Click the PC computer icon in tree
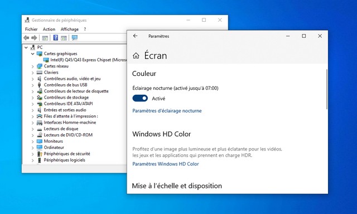This screenshot has width=357, height=214. click(33, 47)
